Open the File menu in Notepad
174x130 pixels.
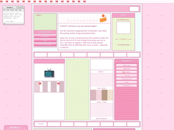pyautogui.click(x=5, y=10)
